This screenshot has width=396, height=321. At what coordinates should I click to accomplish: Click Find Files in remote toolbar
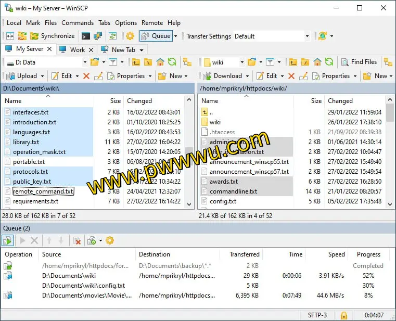tap(359, 62)
